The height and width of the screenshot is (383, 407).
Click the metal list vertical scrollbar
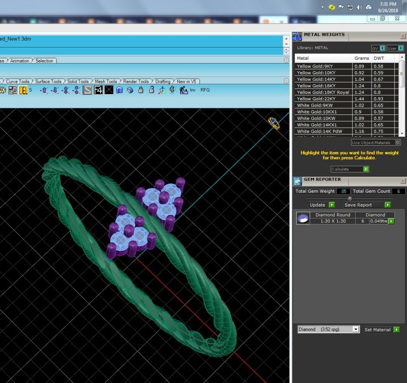point(402,95)
